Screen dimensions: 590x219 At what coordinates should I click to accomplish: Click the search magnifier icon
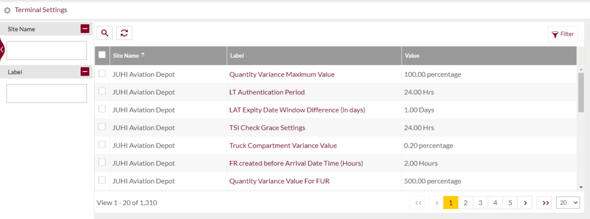coord(105,33)
